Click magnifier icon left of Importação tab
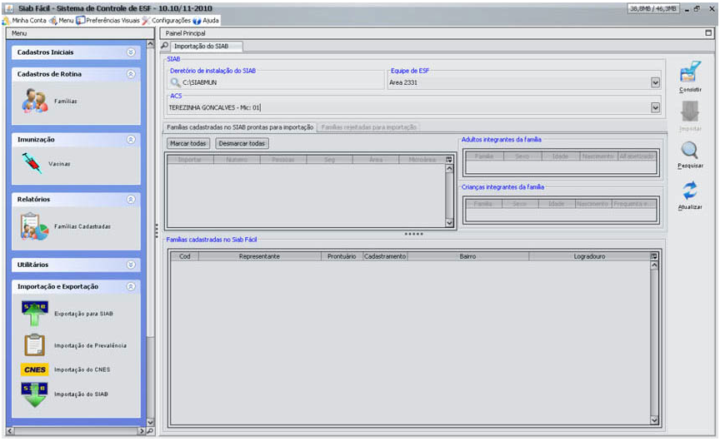 tap(164, 46)
